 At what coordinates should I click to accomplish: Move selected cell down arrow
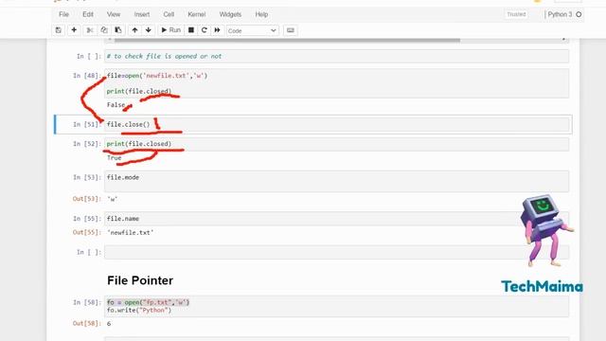pyautogui.click(x=149, y=30)
